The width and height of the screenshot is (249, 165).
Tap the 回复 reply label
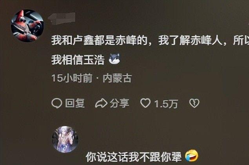(x=75, y=103)
